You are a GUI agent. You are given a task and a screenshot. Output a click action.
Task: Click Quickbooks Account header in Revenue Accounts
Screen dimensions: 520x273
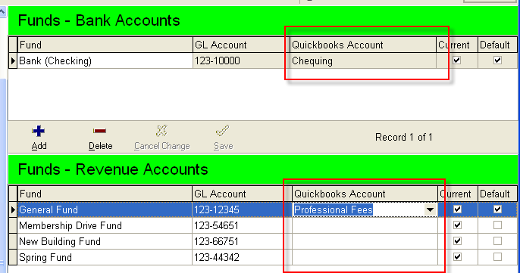tap(365, 194)
